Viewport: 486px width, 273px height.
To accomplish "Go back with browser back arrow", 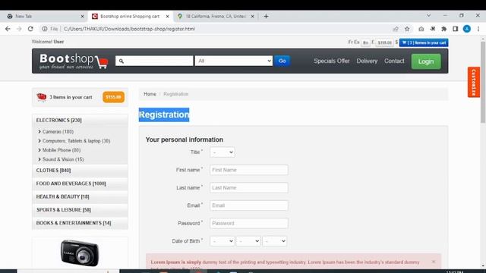I will click(8, 29).
